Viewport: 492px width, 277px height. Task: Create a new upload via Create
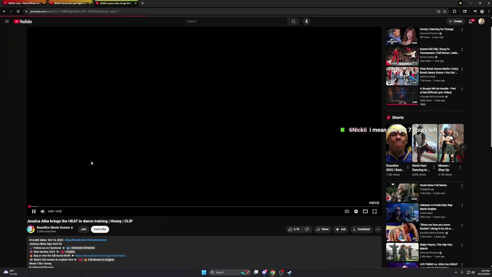click(455, 22)
